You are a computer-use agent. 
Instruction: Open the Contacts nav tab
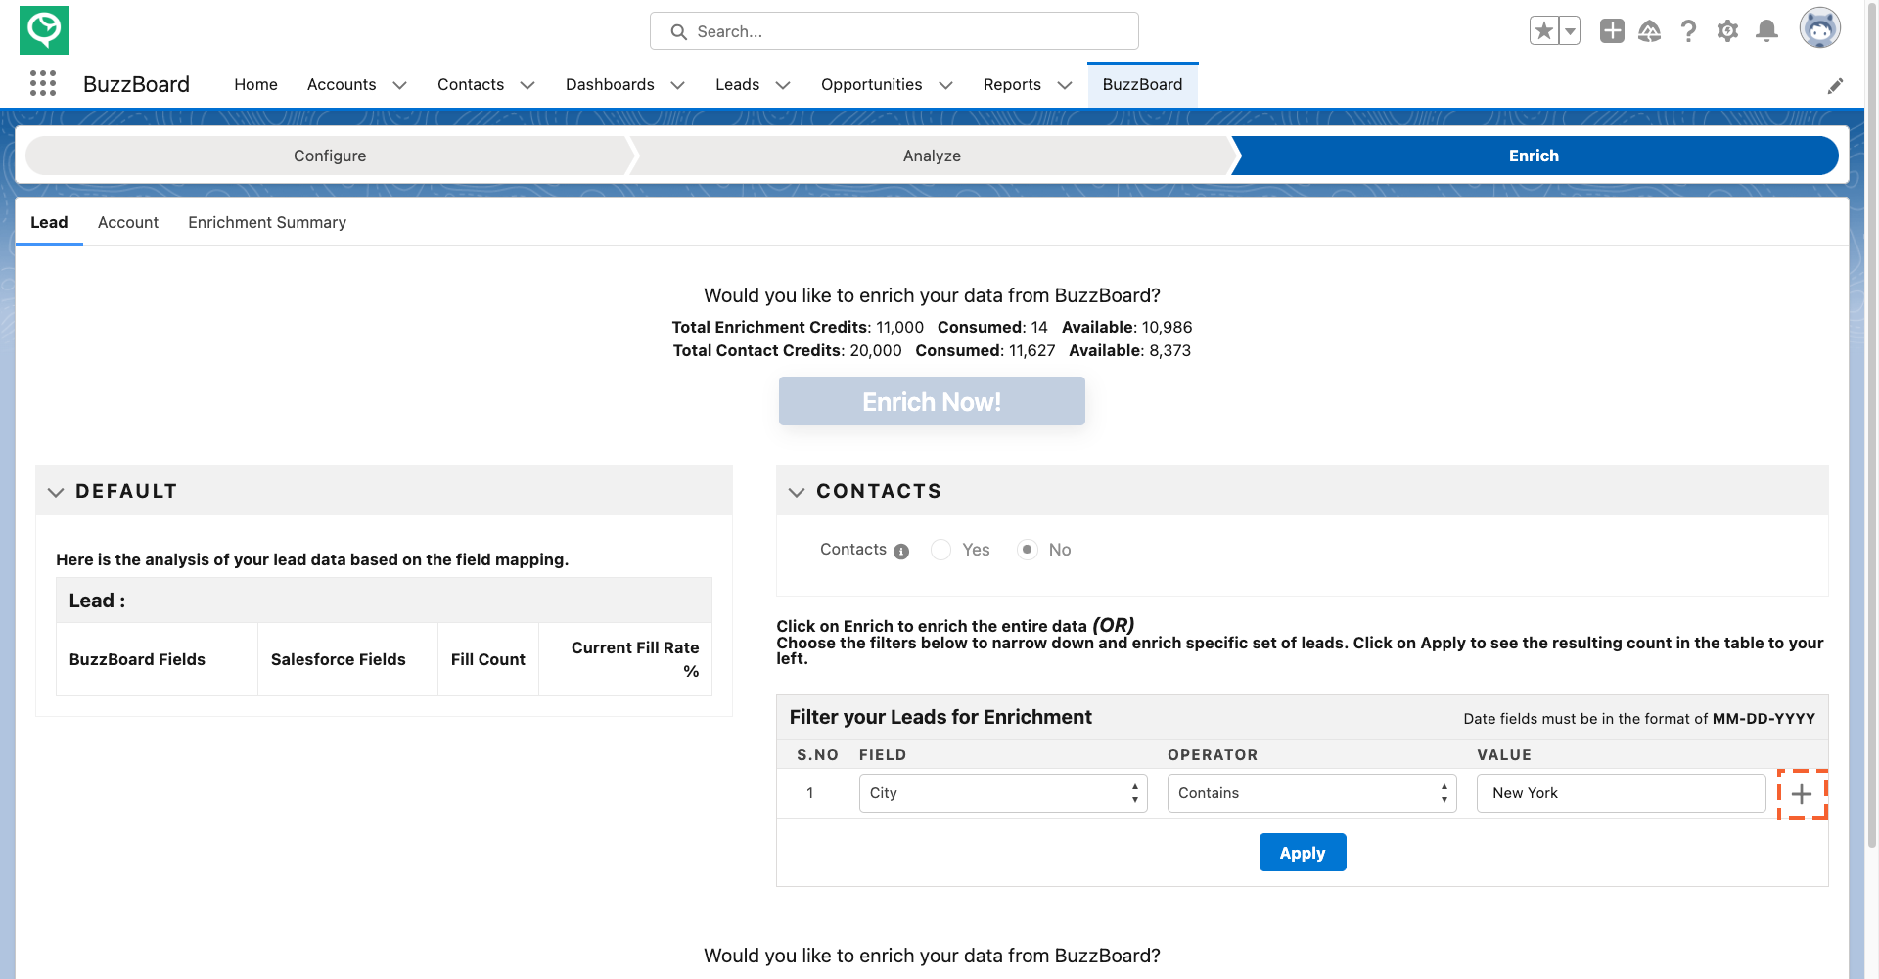[471, 85]
